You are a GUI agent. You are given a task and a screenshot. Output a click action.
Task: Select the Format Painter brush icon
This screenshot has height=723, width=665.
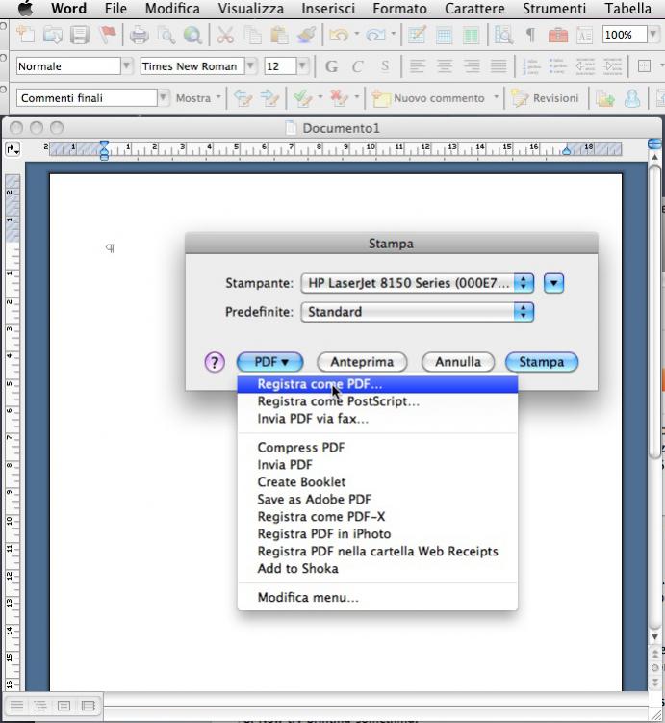coord(306,35)
